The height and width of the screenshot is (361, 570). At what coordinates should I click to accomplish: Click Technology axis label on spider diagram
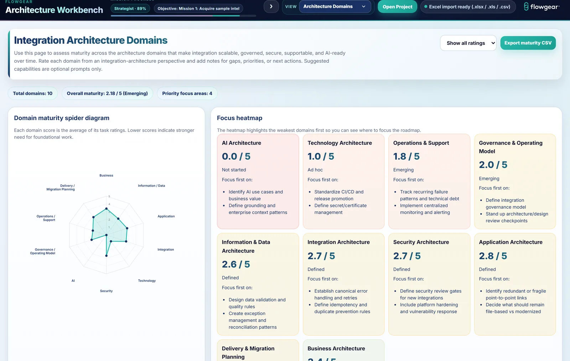point(147,281)
